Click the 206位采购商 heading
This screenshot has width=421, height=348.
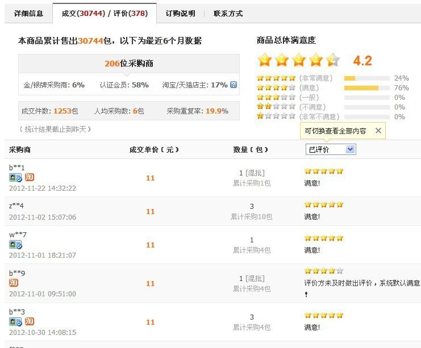[x=129, y=64]
